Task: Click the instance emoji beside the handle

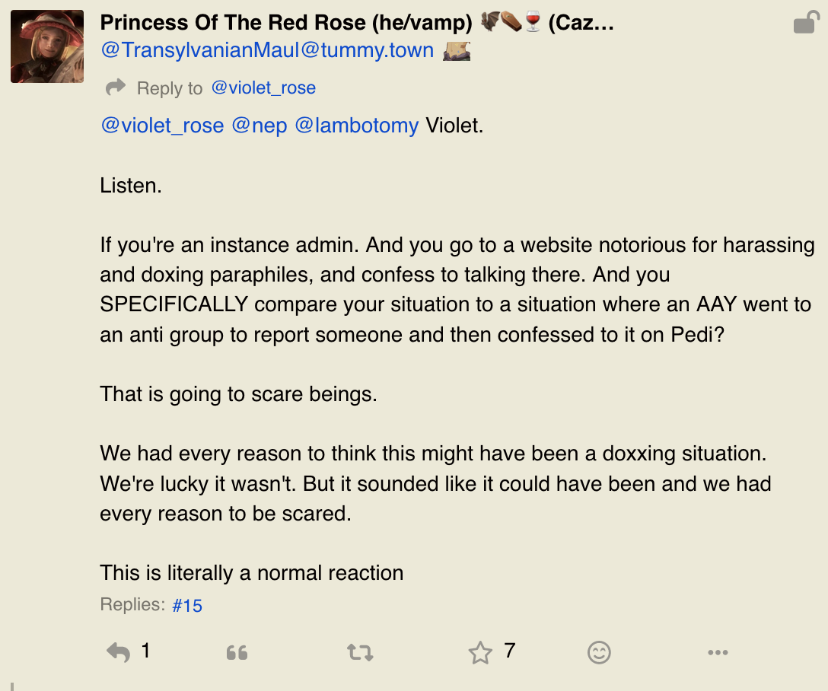Action: (x=457, y=51)
